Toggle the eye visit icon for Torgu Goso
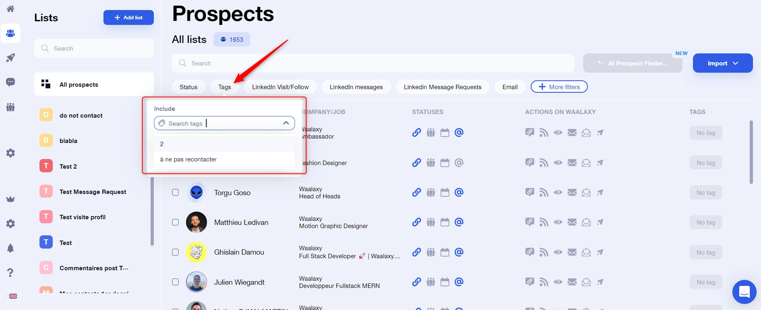761x310 pixels. tap(558, 192)
